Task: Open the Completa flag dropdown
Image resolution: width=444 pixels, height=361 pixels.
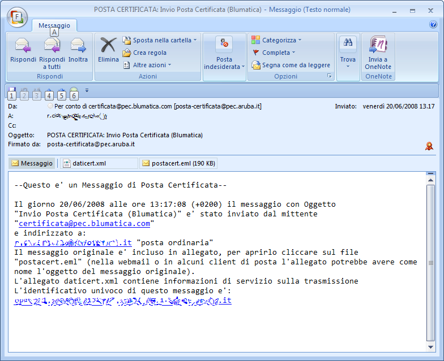Action: click(293, 53)
